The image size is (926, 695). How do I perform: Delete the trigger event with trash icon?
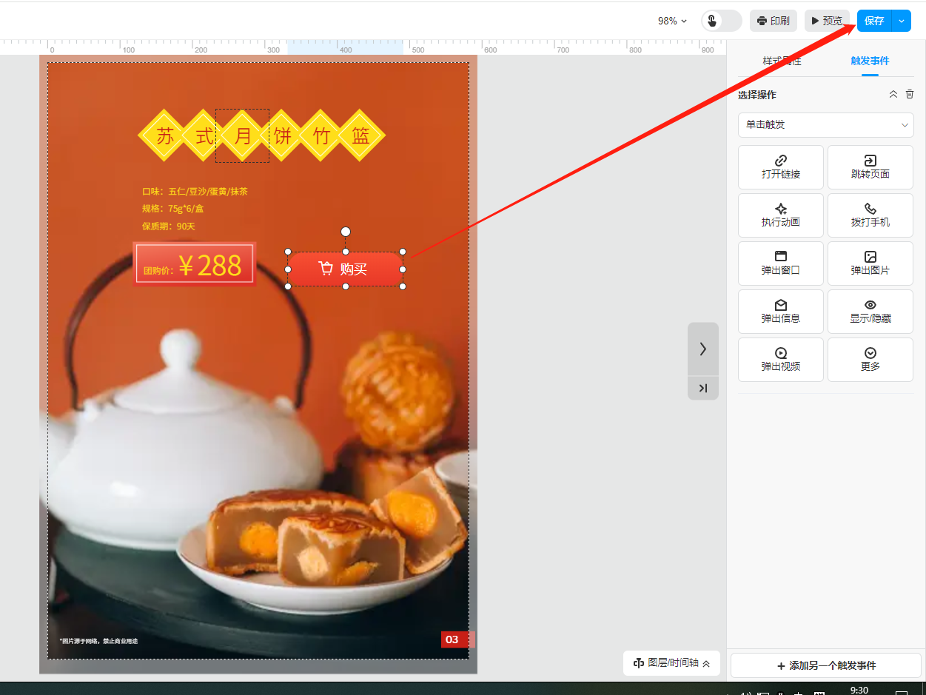click(x=910, y=95)
